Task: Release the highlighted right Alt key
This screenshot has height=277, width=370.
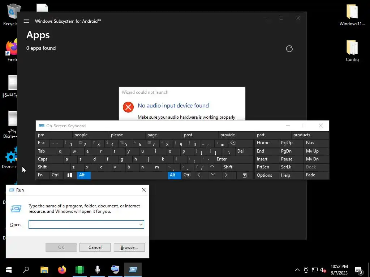Action: pos(175,175)
